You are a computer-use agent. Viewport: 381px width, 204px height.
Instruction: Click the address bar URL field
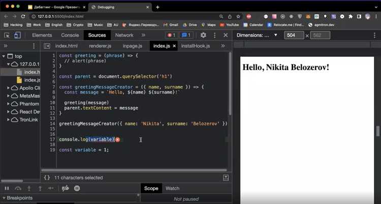point(124,17)
